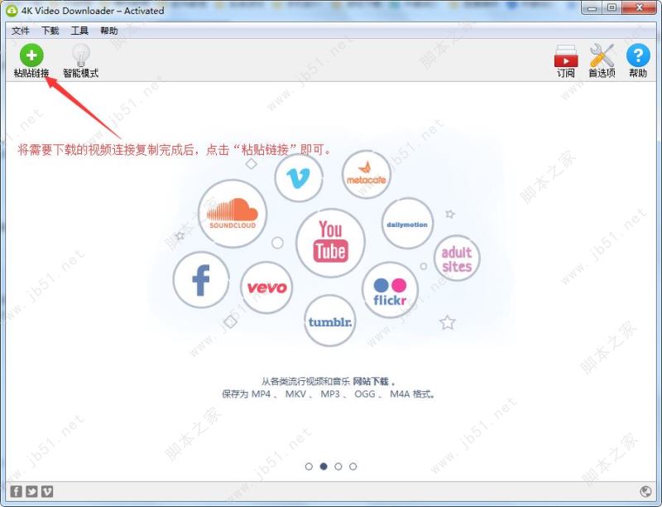662x507 pixels.
Task: Click the Vimeo logo bubble in illustration
Action: (299, 177)
